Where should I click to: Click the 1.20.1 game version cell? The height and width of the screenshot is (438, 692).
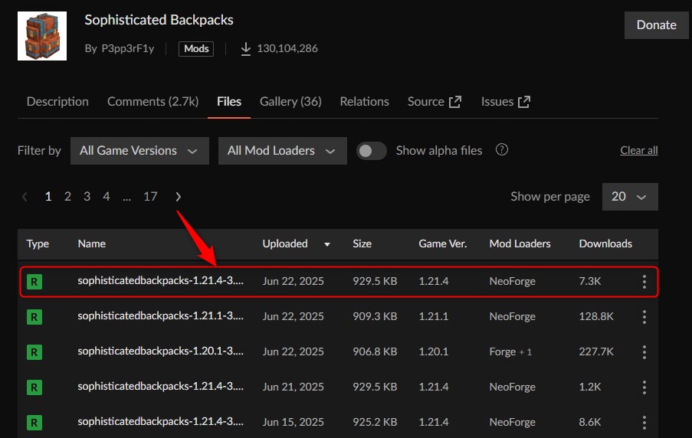tap(434, 352)
